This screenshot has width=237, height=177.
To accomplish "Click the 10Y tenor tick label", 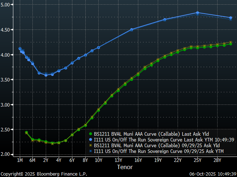I will point(98,160).
